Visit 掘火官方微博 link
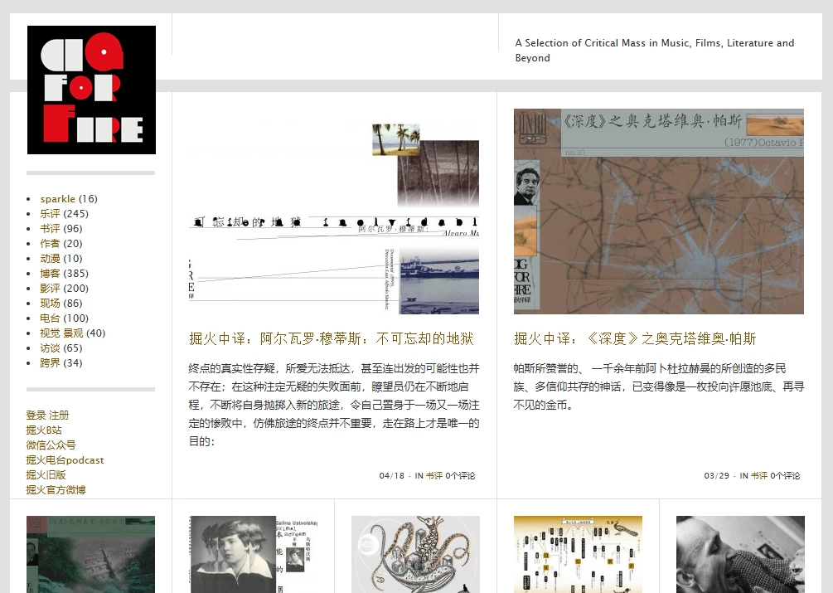This screenshot has height=593, width=833. 56,490
